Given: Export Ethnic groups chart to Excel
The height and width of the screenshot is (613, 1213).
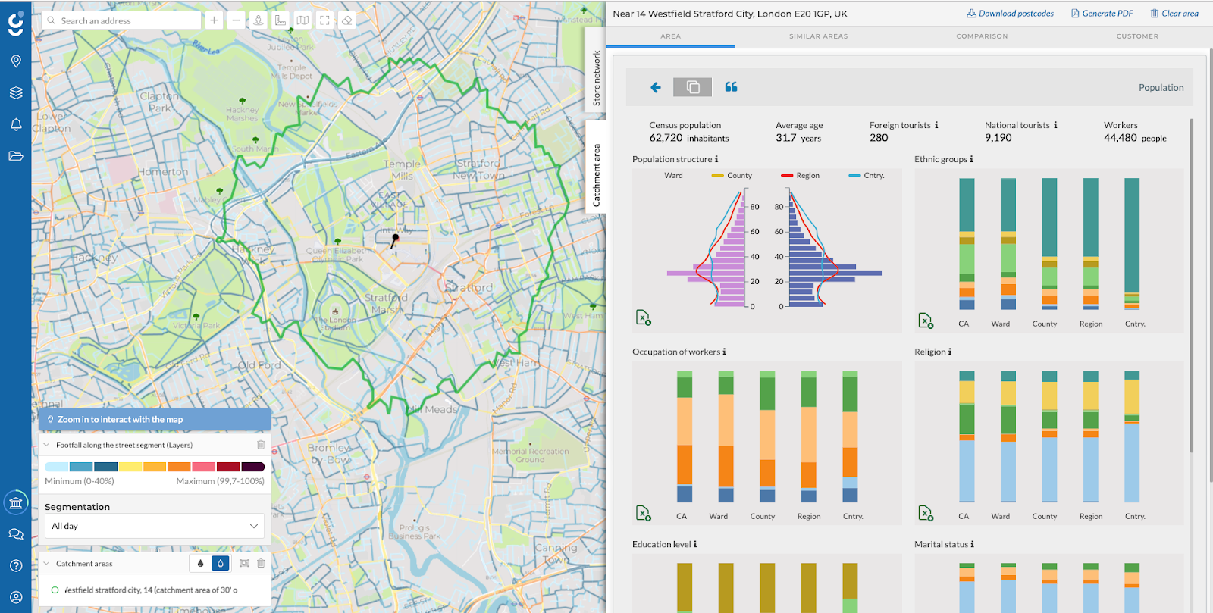Looking at the screenshot, I should coord(926,321).
